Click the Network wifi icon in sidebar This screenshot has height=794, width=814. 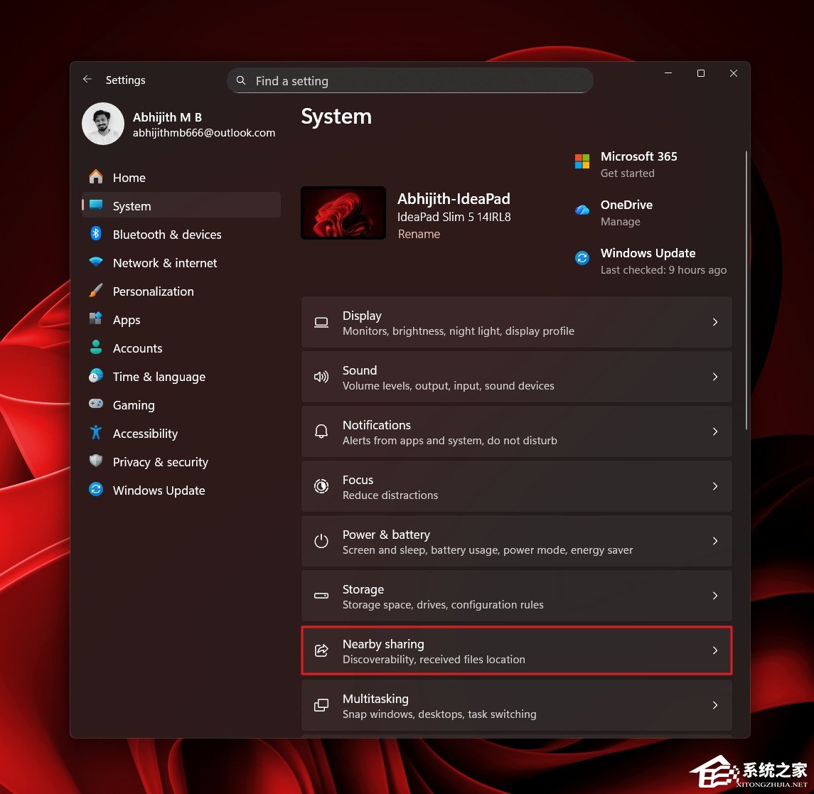[96, 262]
